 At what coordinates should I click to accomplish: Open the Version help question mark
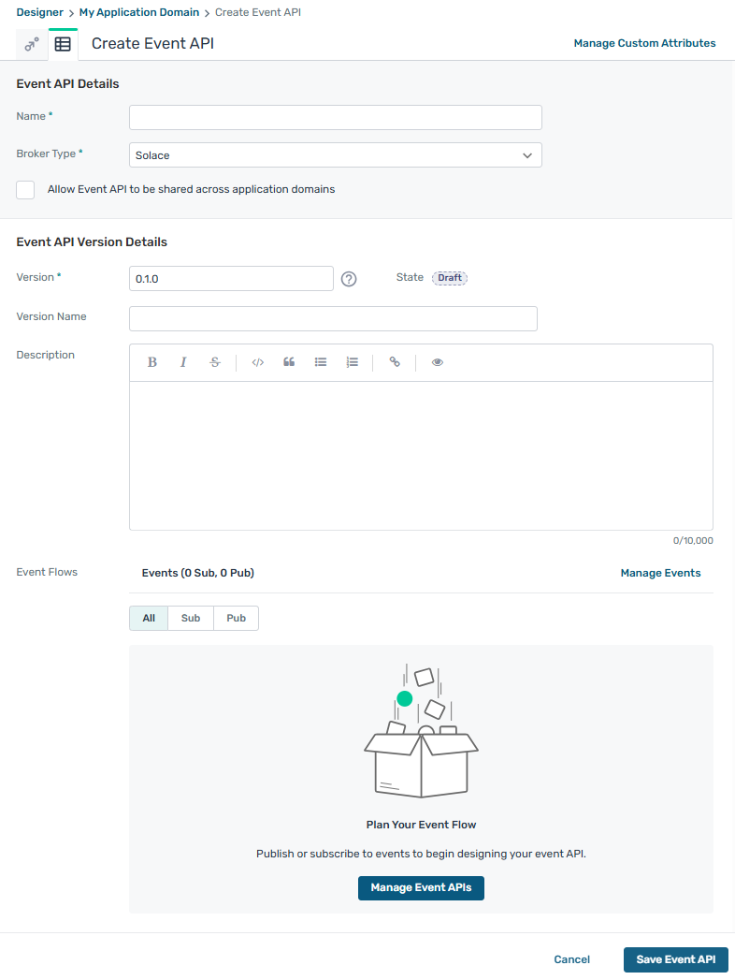[x=349, y=279]
